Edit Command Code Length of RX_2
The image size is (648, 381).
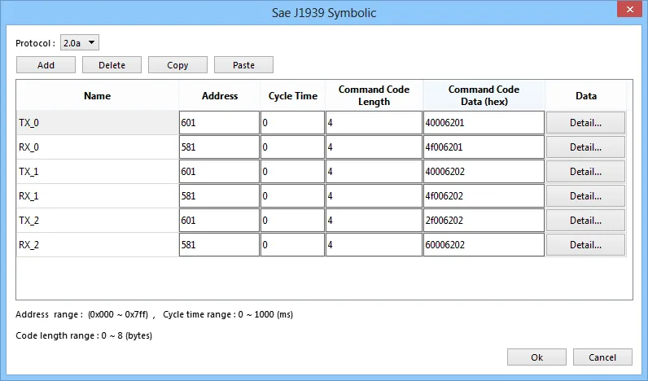point(374,244)
